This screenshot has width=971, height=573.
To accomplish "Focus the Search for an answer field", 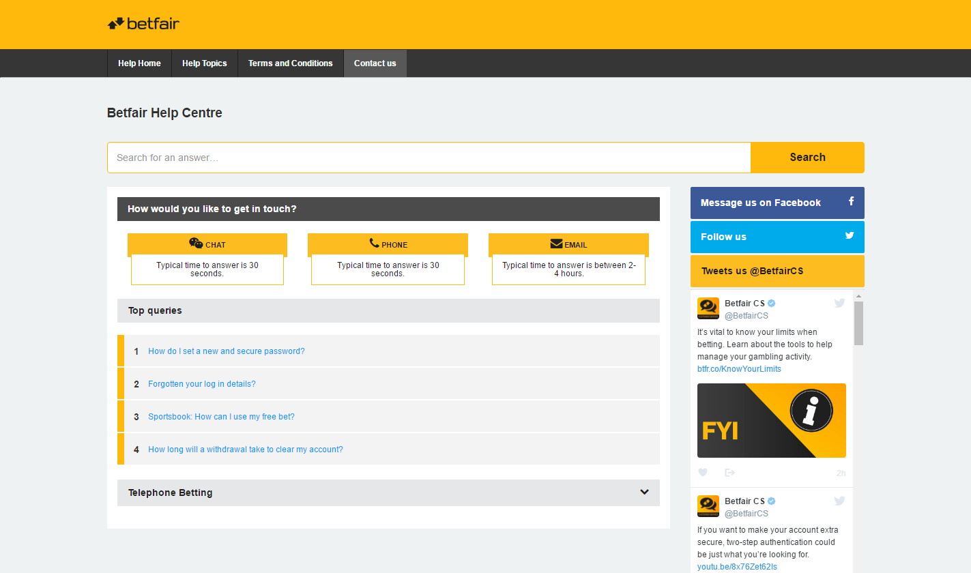I will tap(429, 158).
